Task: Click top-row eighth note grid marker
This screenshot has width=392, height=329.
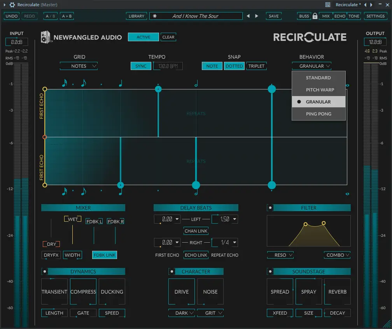Action: [84, 83]
